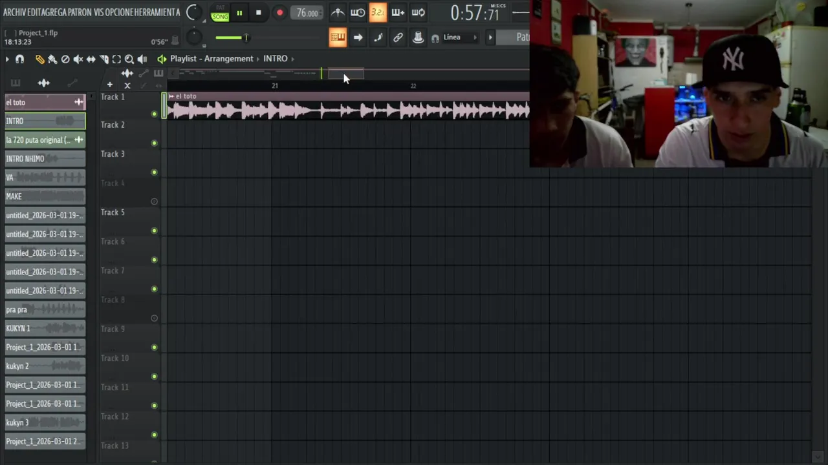
Task: Select INTRO item in the picker
Action: [45, 121]
